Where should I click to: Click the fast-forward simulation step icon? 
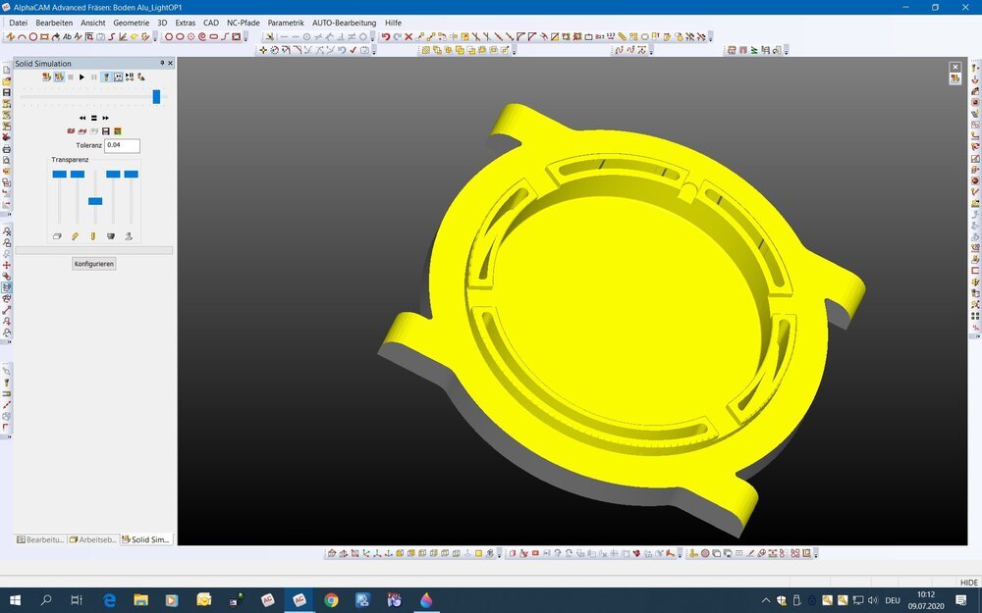pos(104,118)
